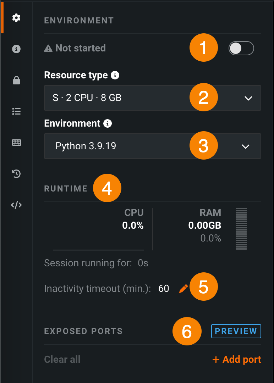Open the settings gear sidebar icon
Viewport: 274px width, 383px height.
click(16, 18)
